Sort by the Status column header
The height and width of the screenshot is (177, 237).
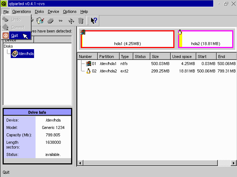pyautogui.click(x=141, y=57)
